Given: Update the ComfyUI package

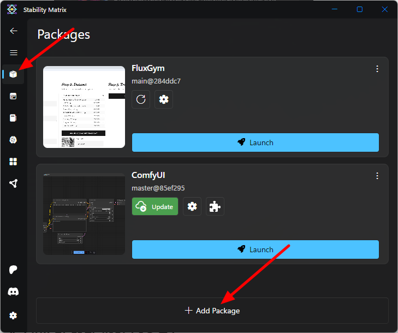Looking at the screenshot, I should (155, 206).
